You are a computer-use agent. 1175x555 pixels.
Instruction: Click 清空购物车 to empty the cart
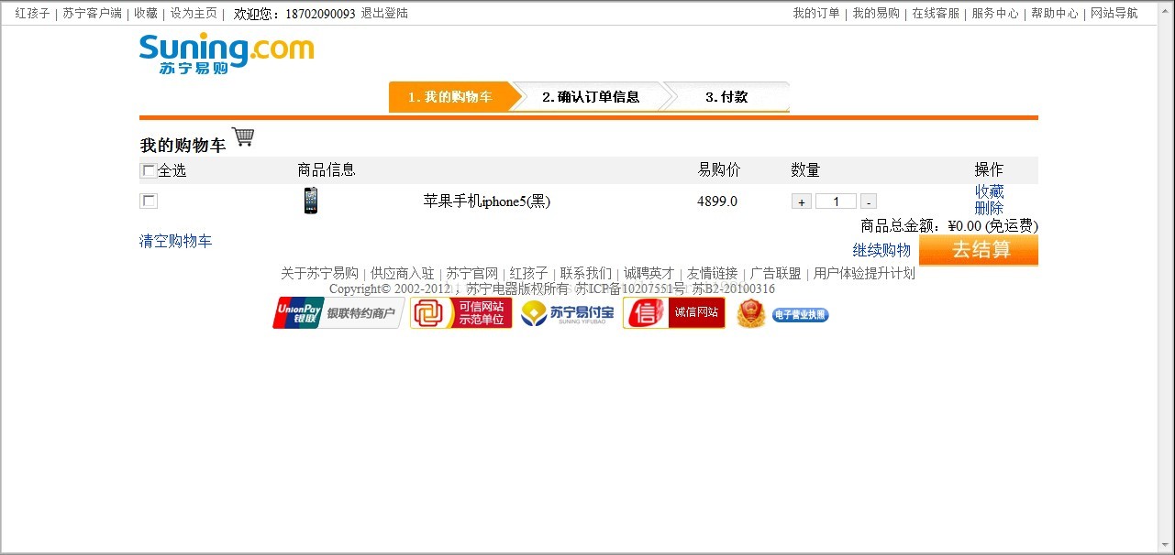pos(176,241)
